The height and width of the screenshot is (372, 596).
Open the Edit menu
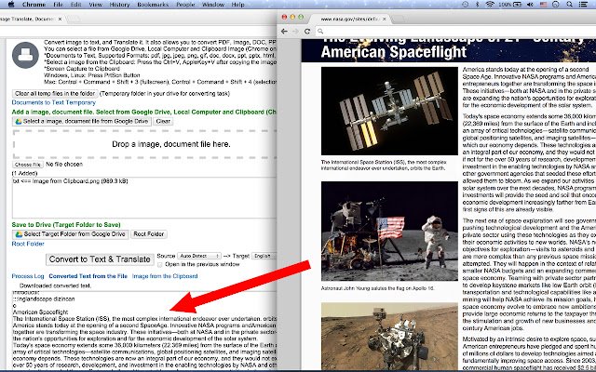[75, 5]
